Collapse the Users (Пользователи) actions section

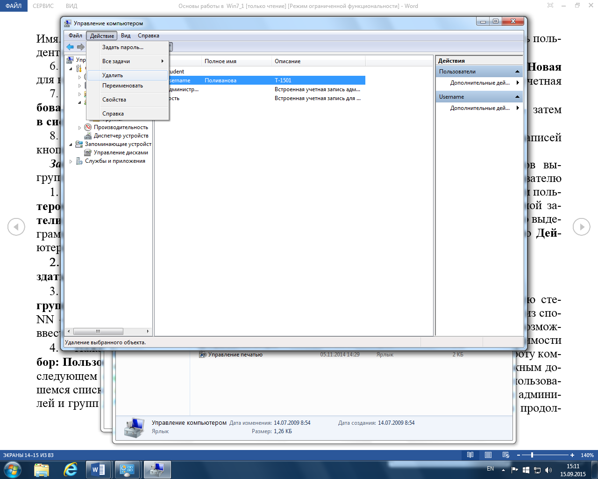517,72
